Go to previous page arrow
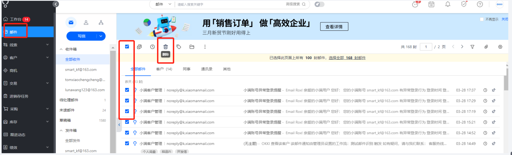Image resolution: width=512 pixels, height=155 pixels. click(453, 47)
